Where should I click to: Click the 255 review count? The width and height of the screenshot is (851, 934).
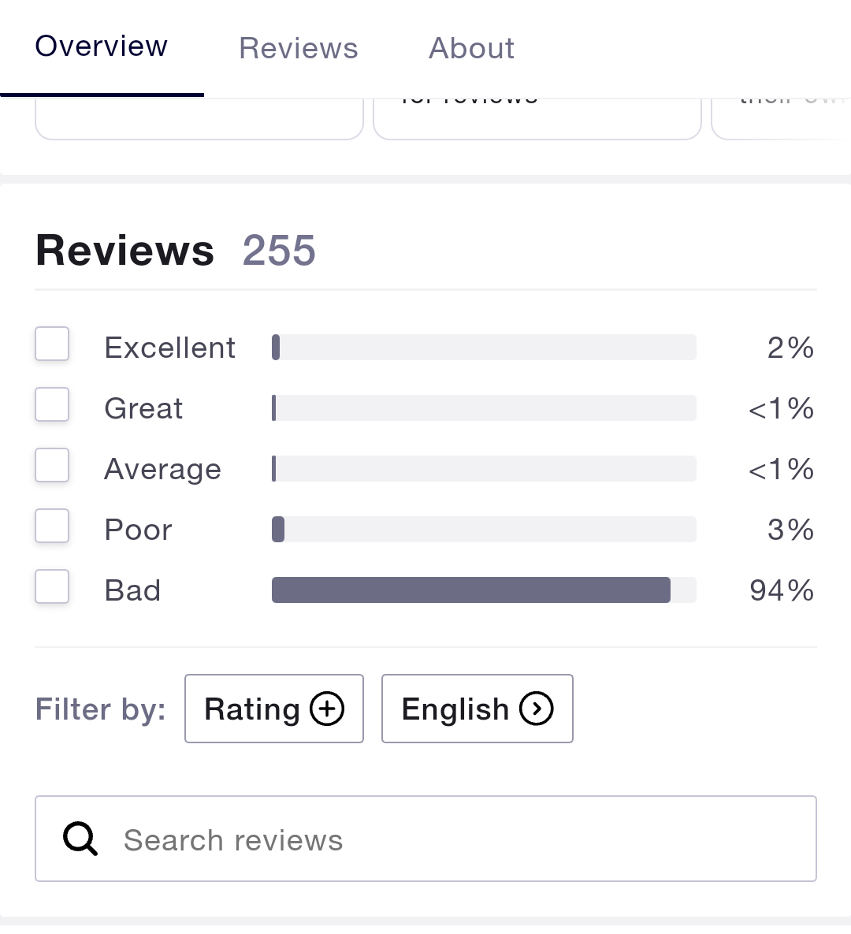coord(279,251)
